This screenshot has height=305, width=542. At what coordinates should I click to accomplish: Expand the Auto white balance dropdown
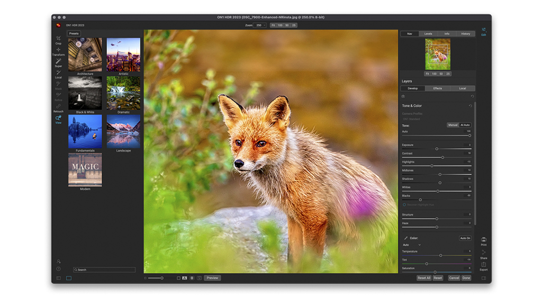click(x=412, y=245)
